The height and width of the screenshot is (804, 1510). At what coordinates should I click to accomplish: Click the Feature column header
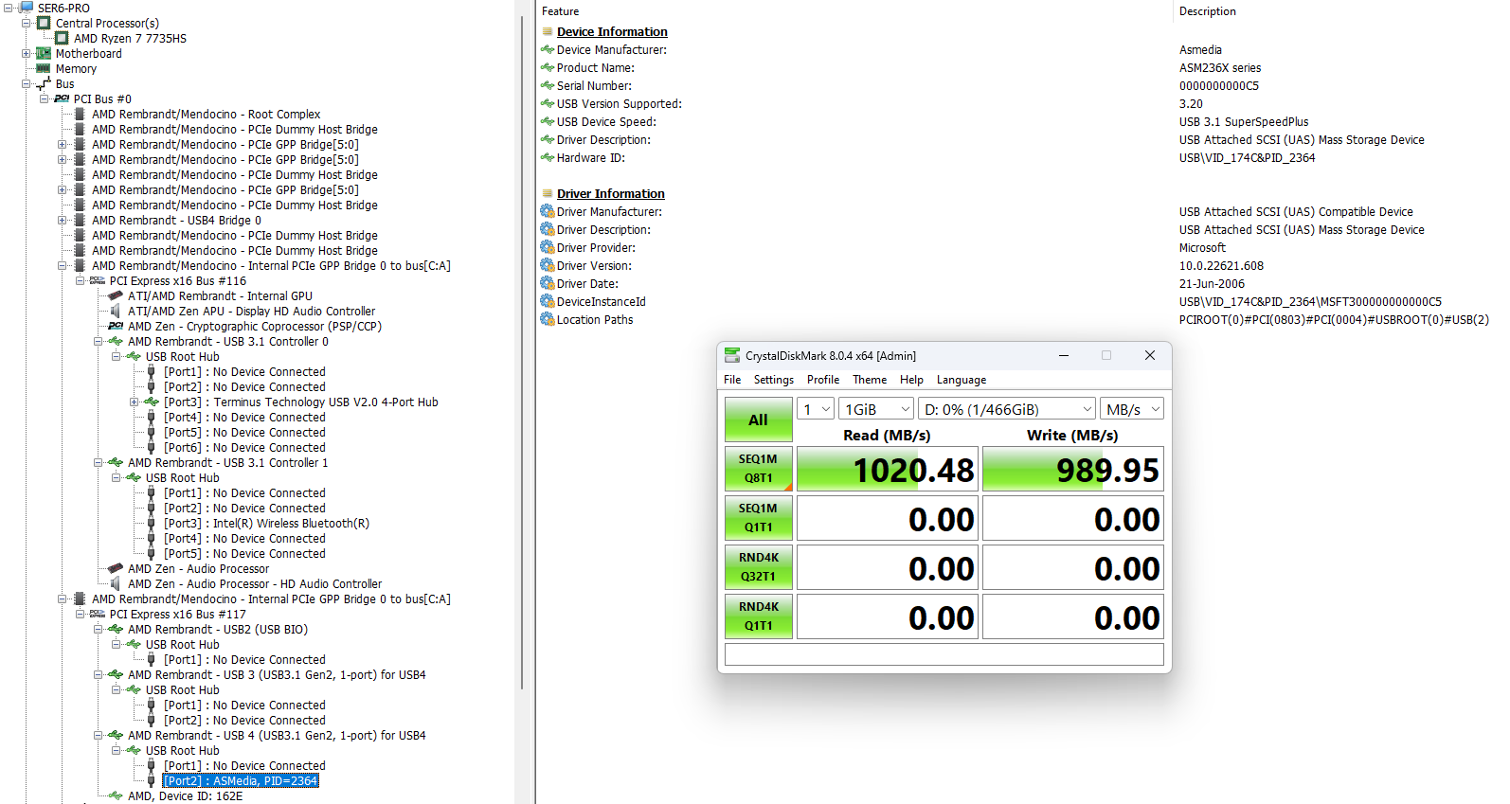point(560,11)
